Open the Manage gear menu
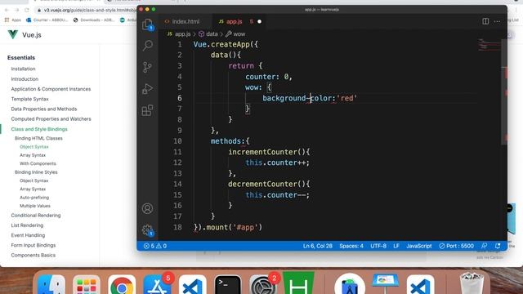The height and width of the screenshot is (294, 523). pyautogui.click(x=147, y=230)
